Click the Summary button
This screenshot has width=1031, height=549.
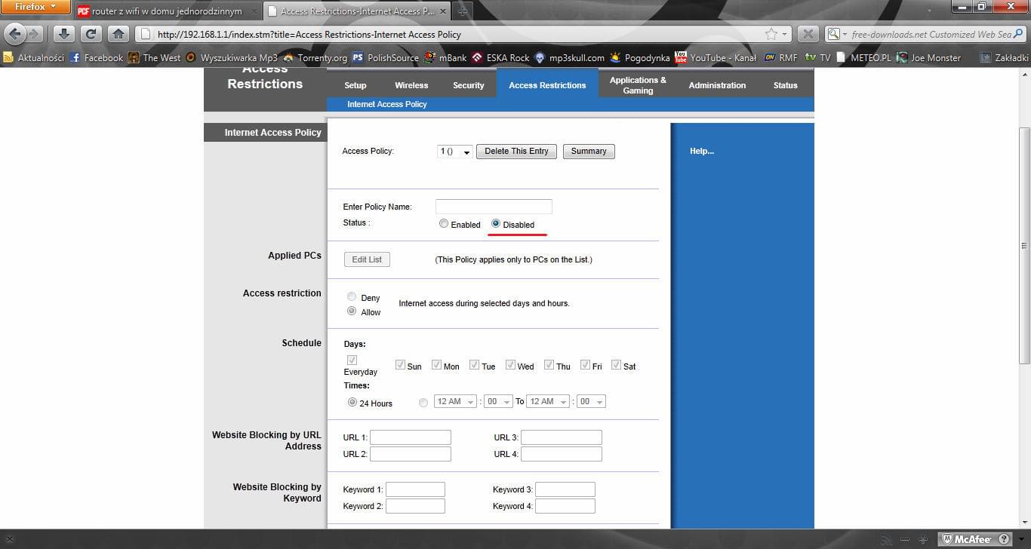coord(589,152)
